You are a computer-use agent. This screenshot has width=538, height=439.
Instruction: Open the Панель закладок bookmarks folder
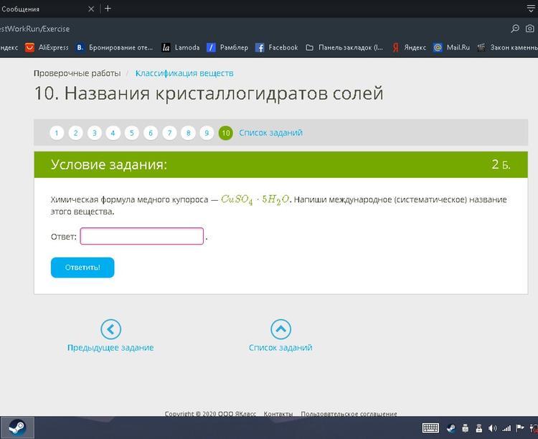click(x=344, y=47)
